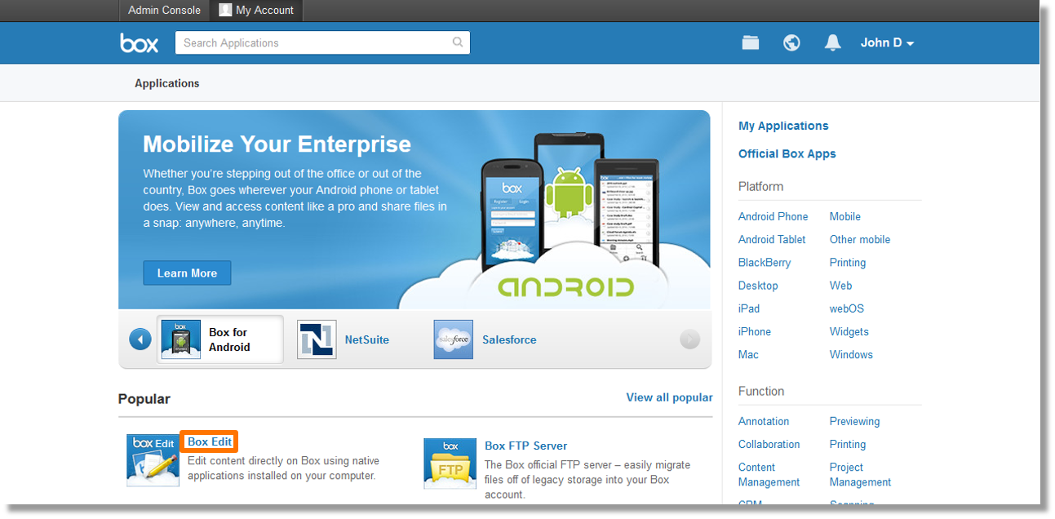
Task: Open the files folder icon in header
Action: coord(751,42)
